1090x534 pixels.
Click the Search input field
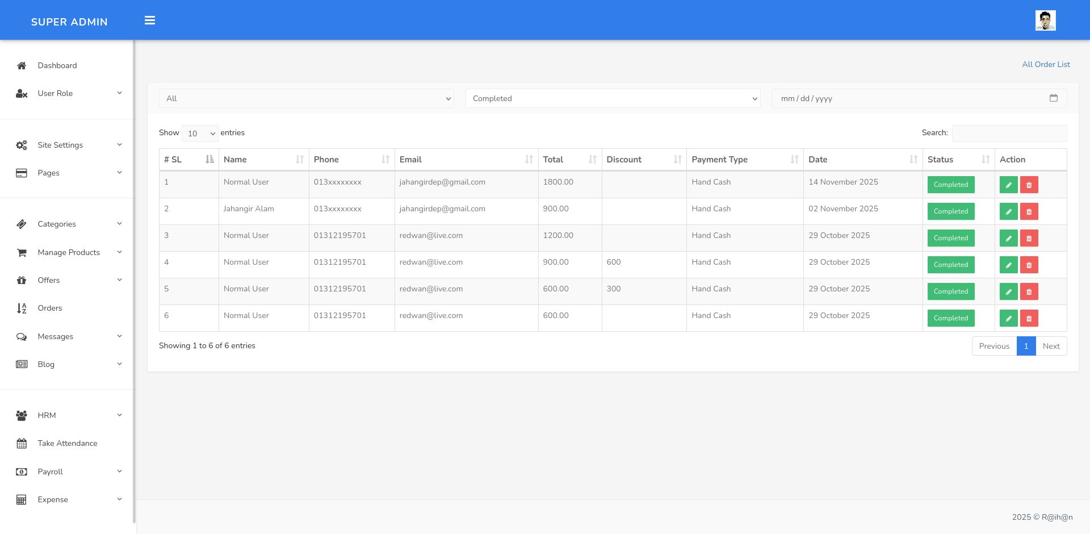1009,133
